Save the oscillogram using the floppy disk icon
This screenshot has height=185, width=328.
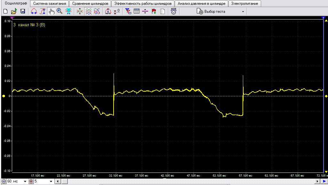click(x=23, y=11)
